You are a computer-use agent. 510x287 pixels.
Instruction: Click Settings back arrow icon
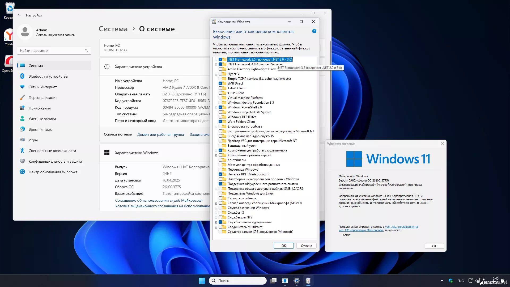19,15
